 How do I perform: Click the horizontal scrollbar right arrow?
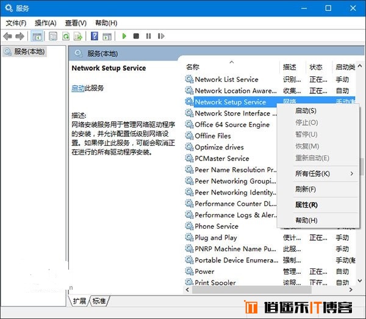point(351,290)
